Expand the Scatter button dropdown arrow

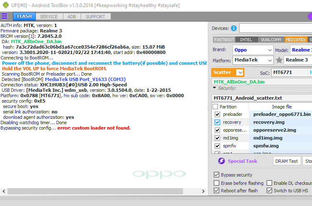tap(240, 73)
